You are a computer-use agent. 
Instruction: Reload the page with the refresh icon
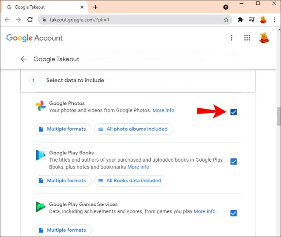30,20
